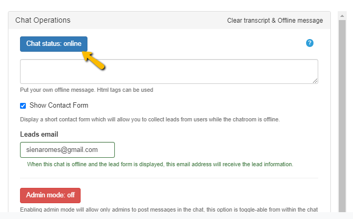Click the admin mode description text

coord(169,210)
